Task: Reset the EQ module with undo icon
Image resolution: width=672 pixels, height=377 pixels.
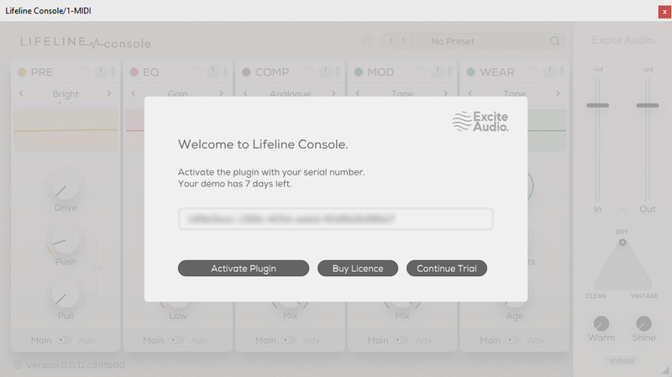Action: (197, 71)
